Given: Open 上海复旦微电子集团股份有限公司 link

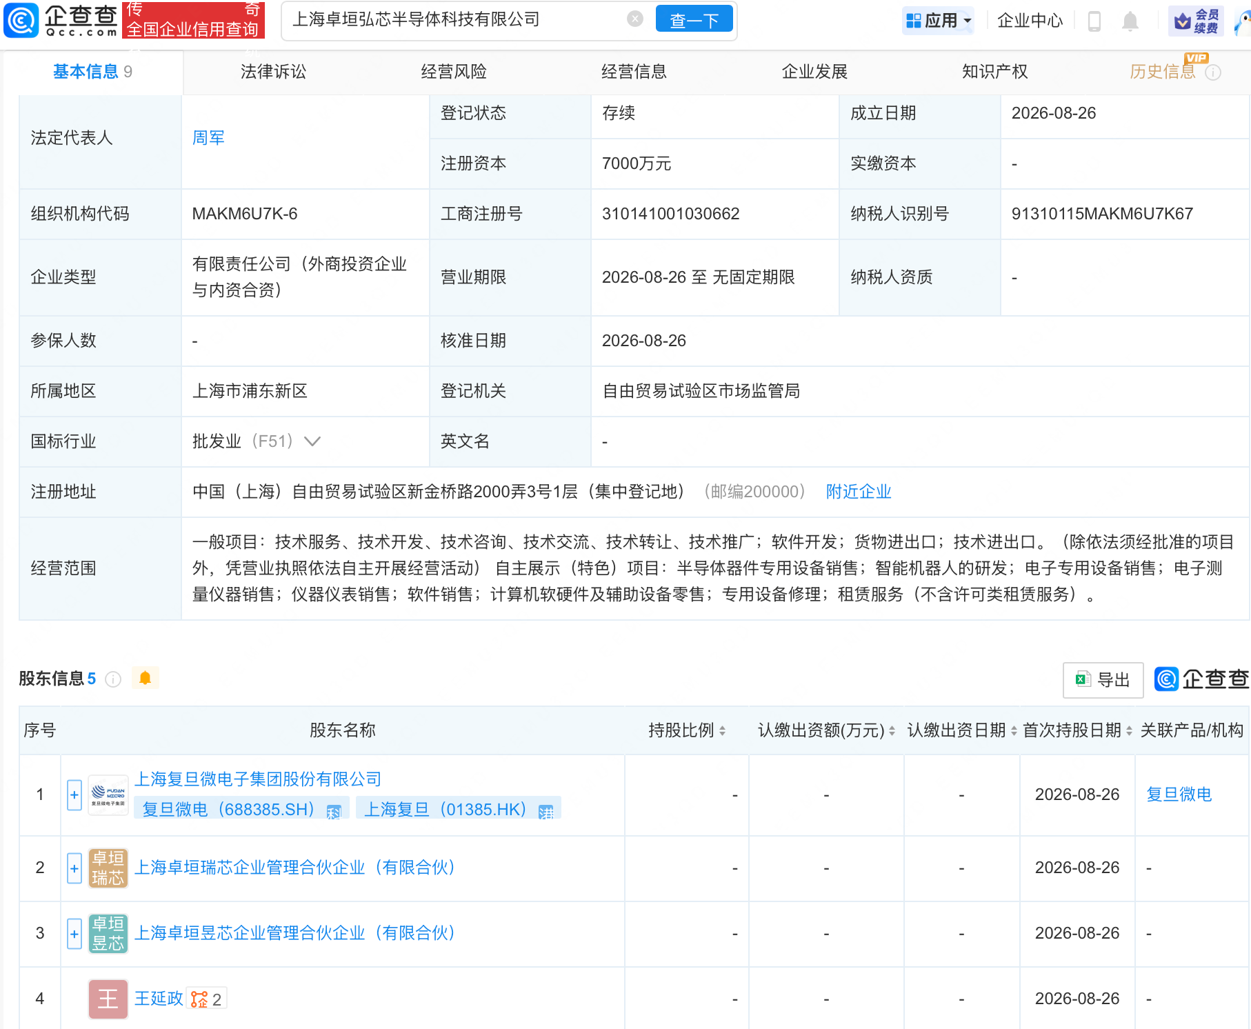Looking at the screenshot, I should click(x=258, y=779).
